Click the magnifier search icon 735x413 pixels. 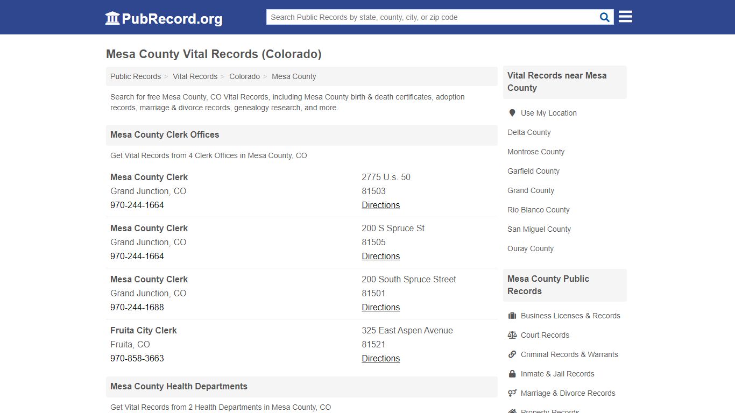605,17
